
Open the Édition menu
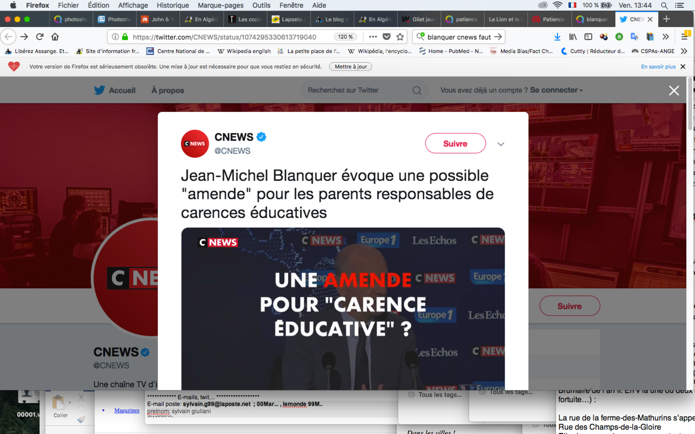click(x=98, y=5)
